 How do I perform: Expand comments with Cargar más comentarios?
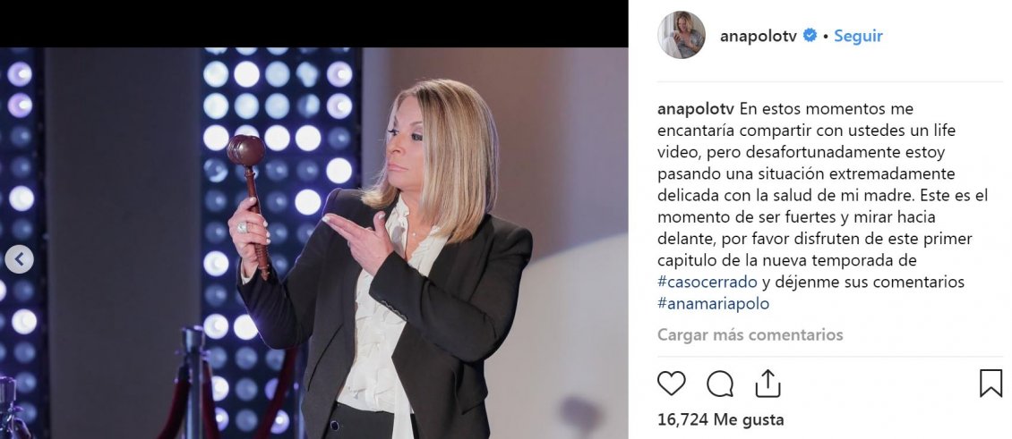tap(750, 335)
